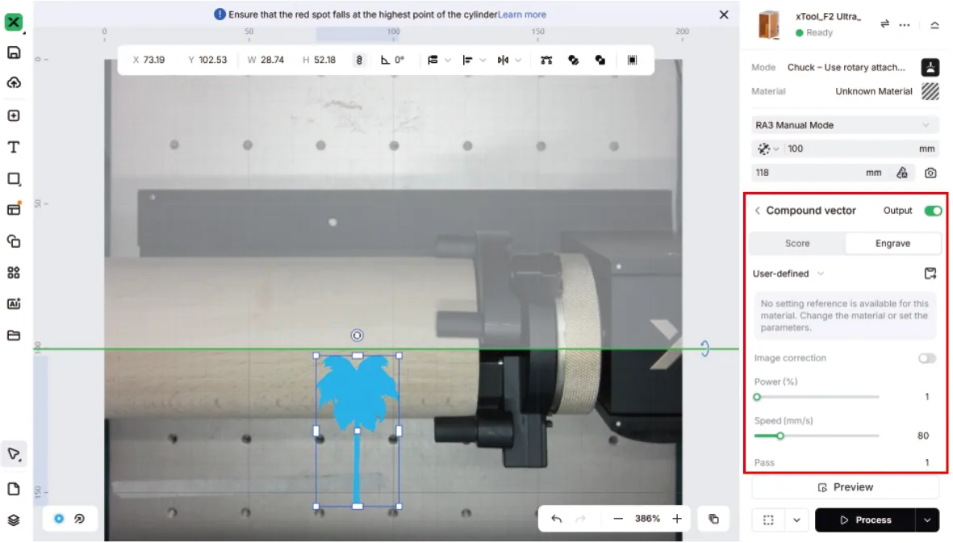
Task: Open the RA3 Manual Mode dropdown
Action: click(x=843, y=125)
